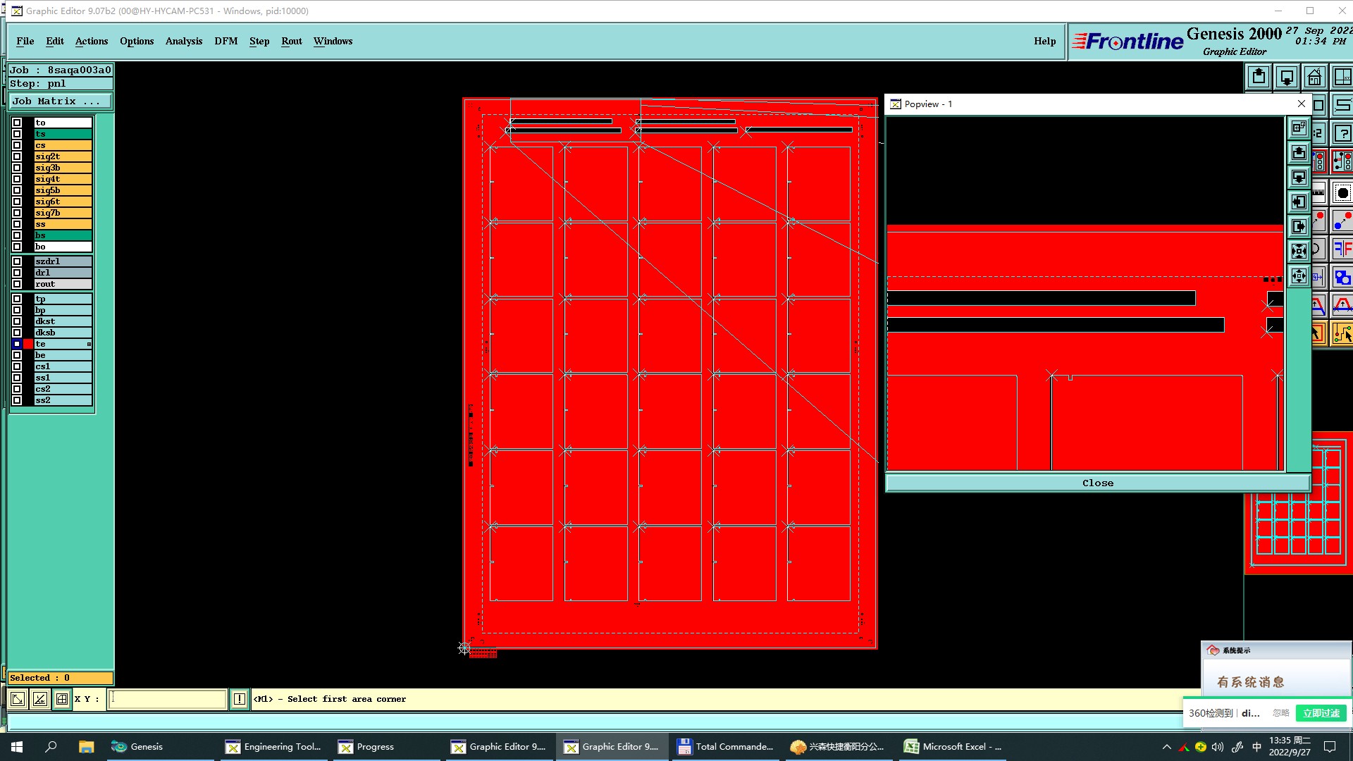Click the question mark help tool icon
1353x761 pixels.
click(1342, 133)
